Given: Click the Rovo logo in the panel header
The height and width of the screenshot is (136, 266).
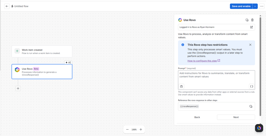Looking at the screenshot, I should (x=180, y=20).
